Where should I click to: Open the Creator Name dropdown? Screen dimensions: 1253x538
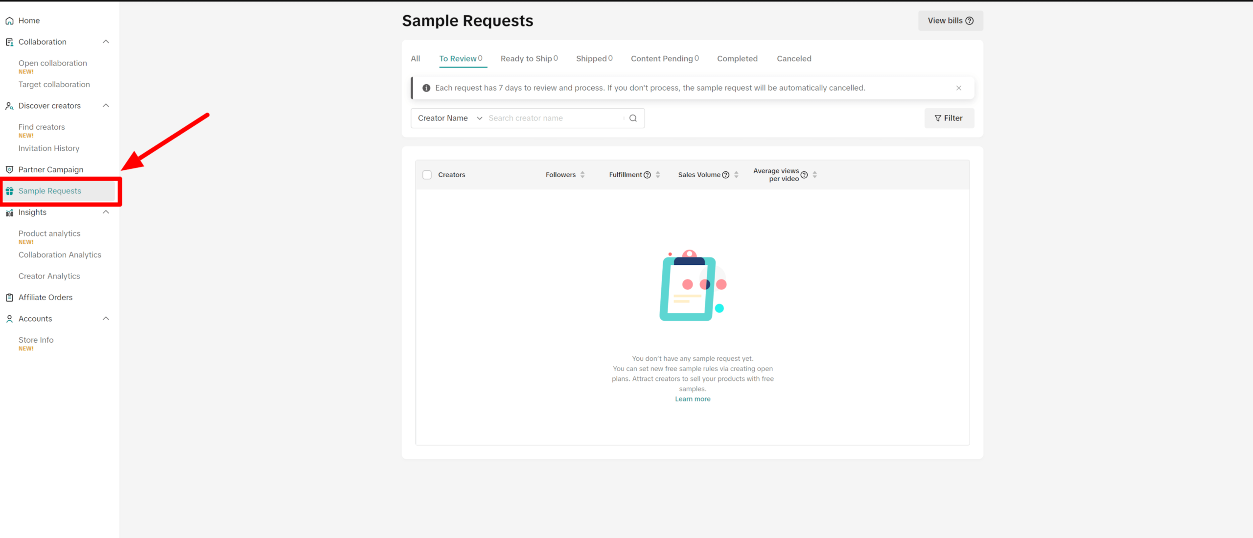449,118
